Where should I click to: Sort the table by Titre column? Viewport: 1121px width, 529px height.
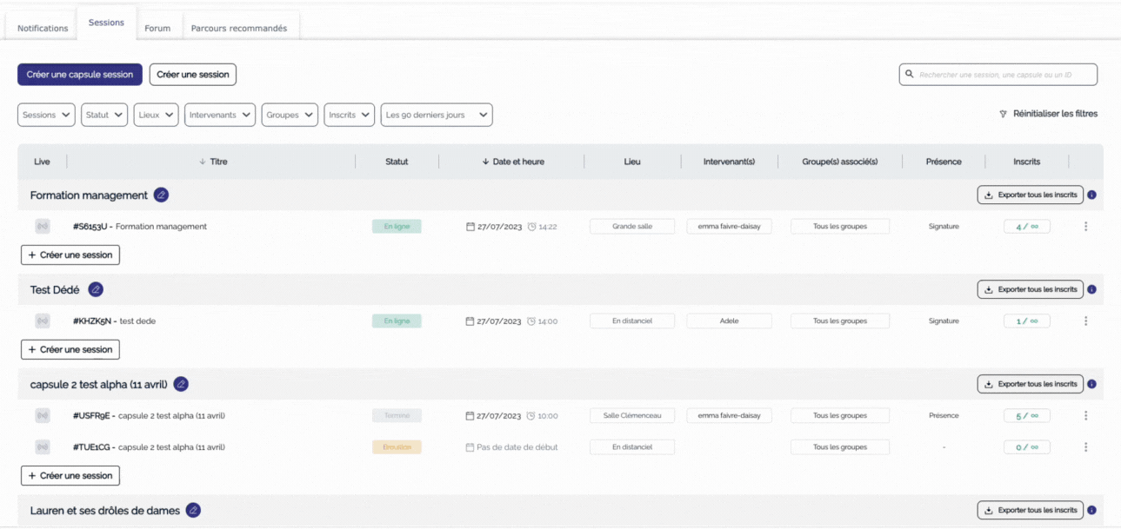click(213, 162)
